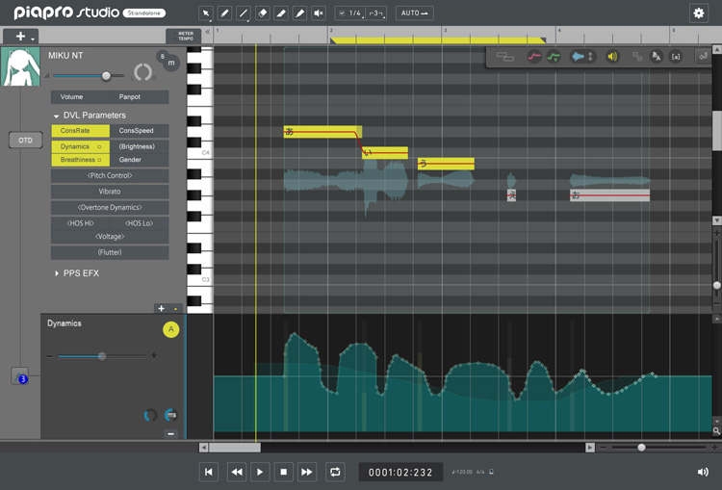
Task: Toggle loop playback
Action: 335,472
